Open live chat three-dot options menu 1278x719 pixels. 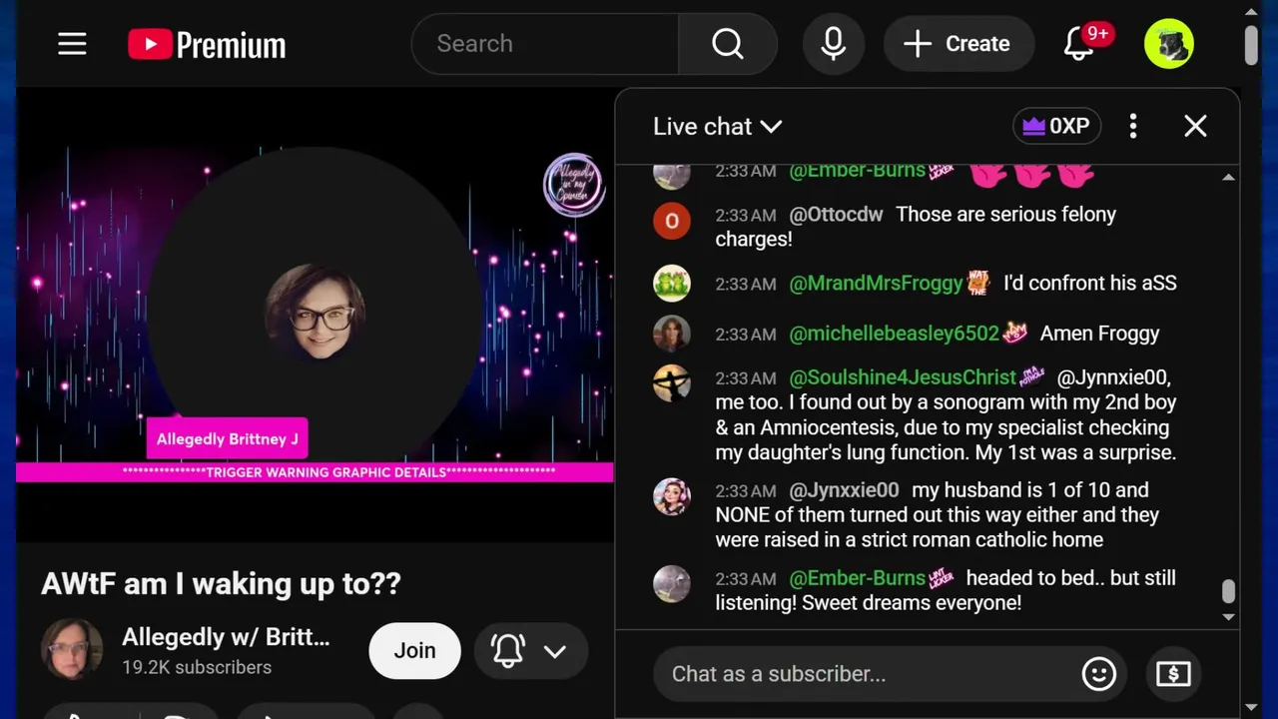coord(1132,126)
